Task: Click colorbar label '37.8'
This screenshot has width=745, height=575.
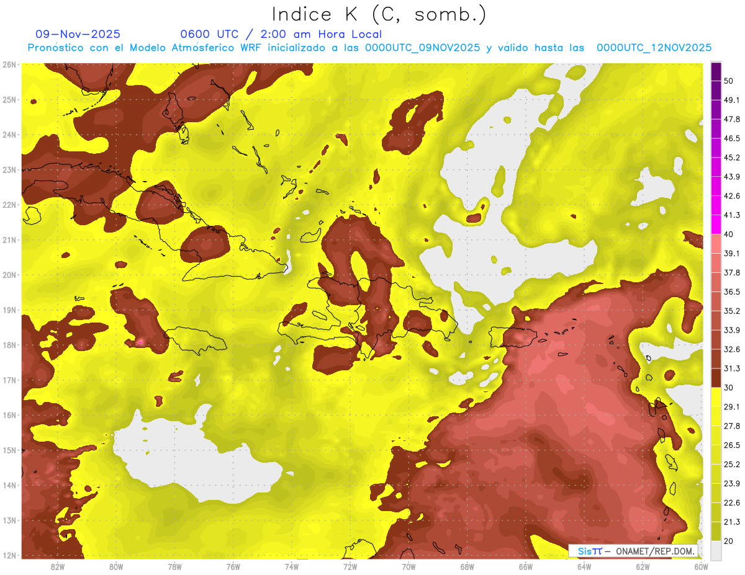Action: coord(732,272)
